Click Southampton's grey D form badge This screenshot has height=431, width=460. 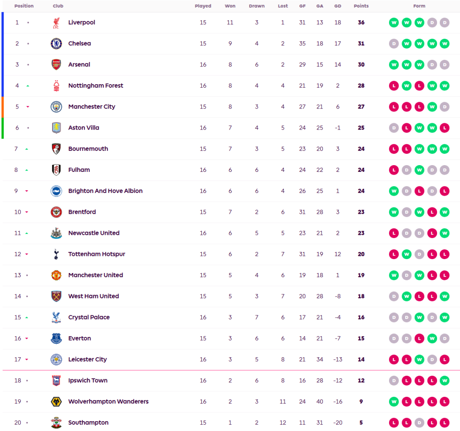(x=419, y=423)
